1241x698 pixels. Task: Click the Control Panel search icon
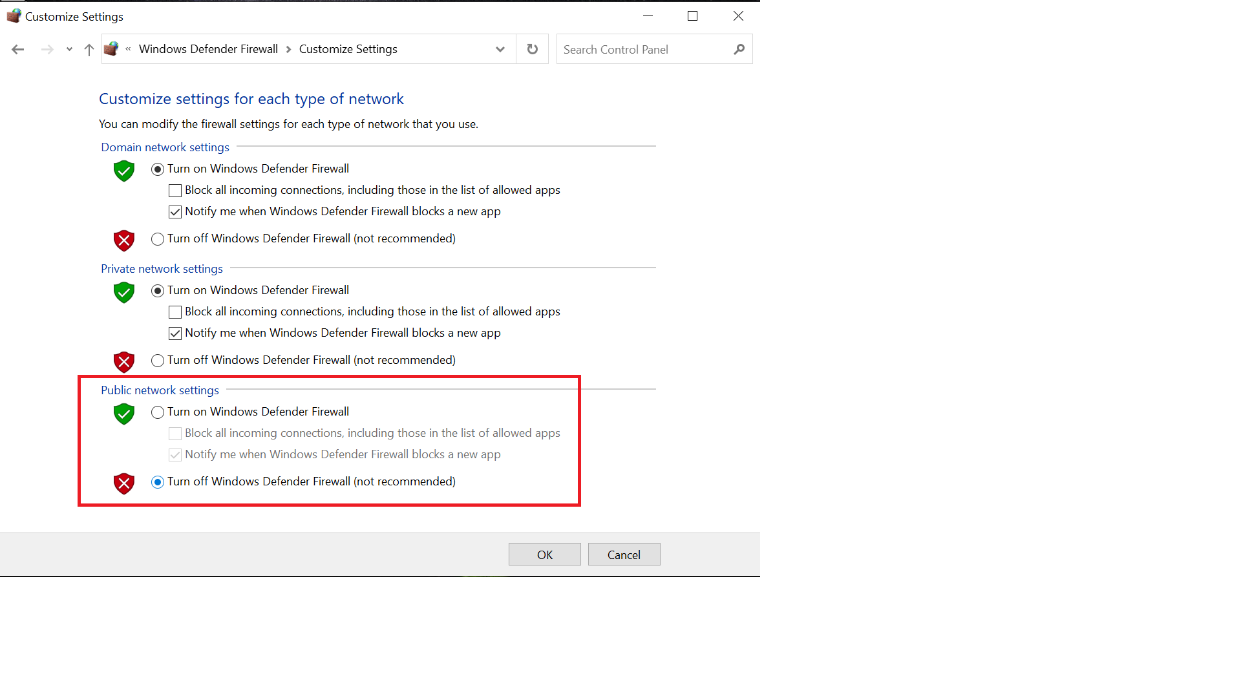(x=740, y=48)
